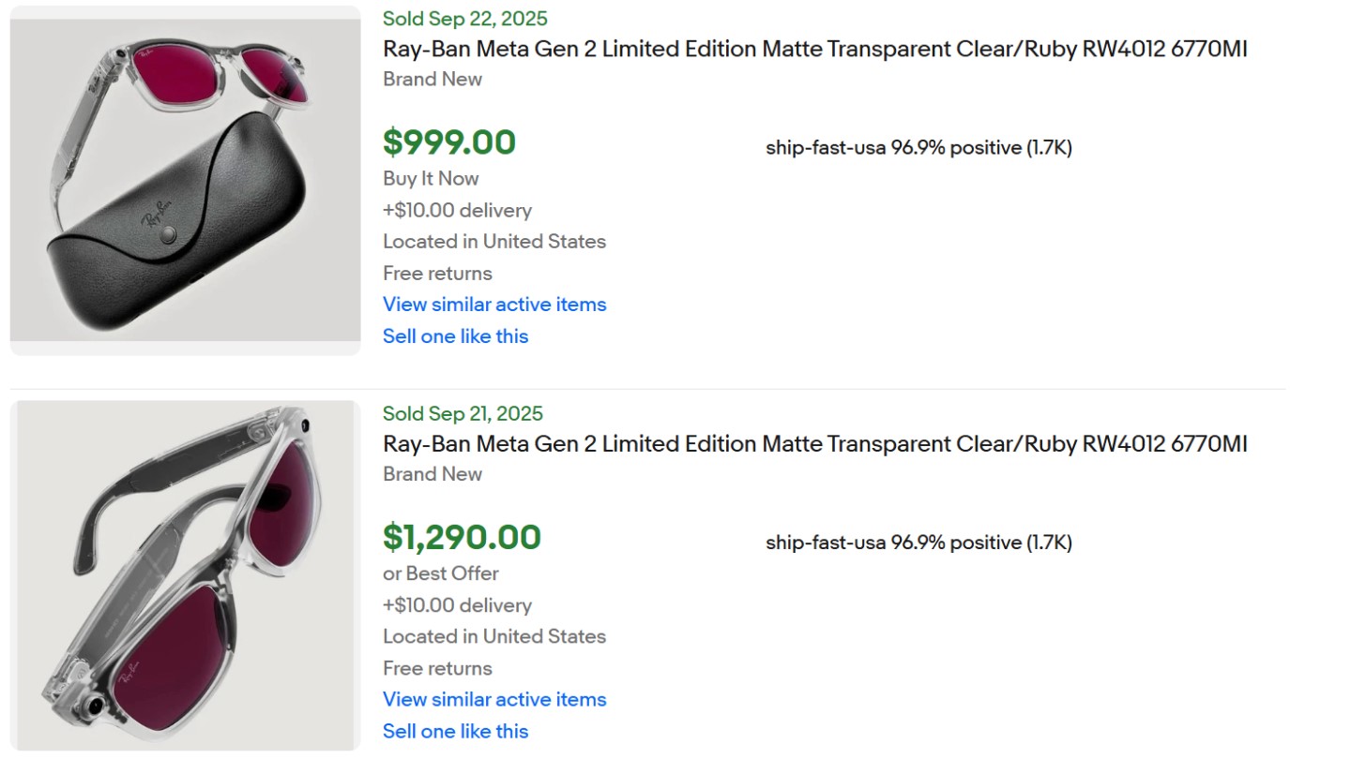Viewport: 1351px width, 759px height.
Task: Click "Free returns" on the $1,290.00 listing
Action: point(437,669)
